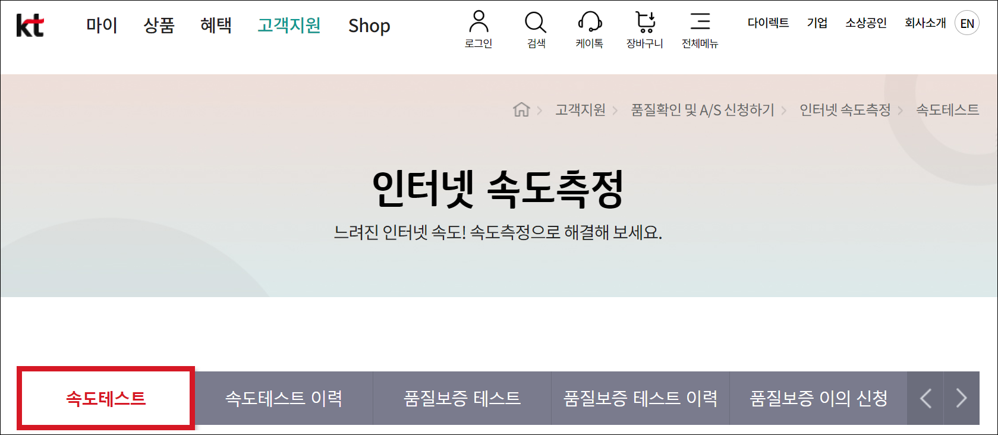
Task: Open the 전체메뉴 hamburger menu icon
Action: [700, 29]
